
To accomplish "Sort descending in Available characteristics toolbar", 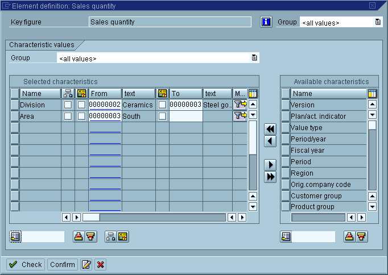I will [x=361, y=237].
